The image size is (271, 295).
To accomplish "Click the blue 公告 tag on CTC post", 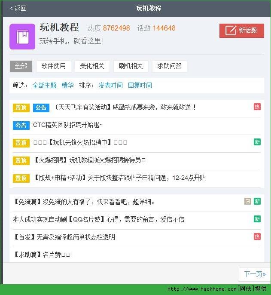I will coord(21,125).
